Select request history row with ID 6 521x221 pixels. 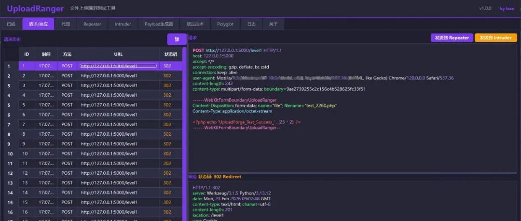(100, 115)
